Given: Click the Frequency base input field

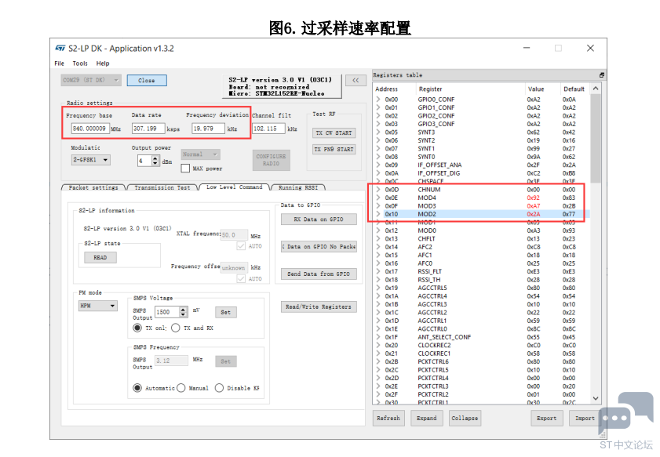Looking at the screenshot, I should (90, 129).
